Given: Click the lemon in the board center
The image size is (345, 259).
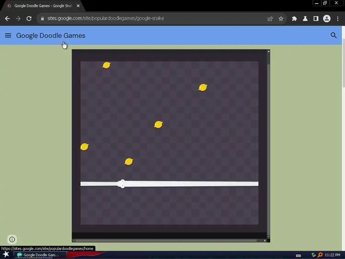Looking at the screenshot, I should click(158, 124).
